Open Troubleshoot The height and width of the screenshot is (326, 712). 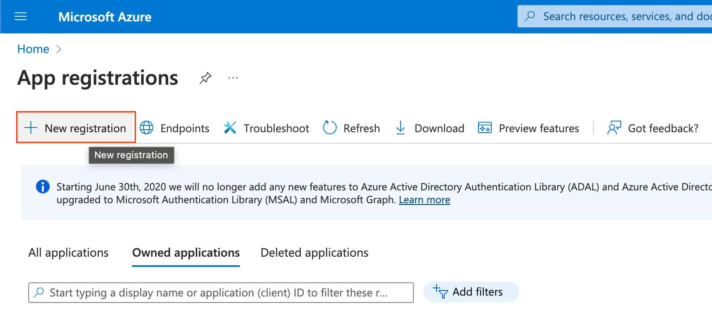pos(266,128)
